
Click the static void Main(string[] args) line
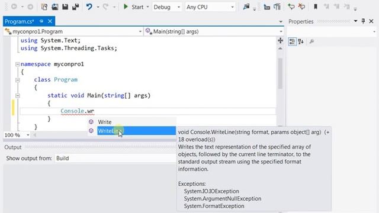pos(99,96)
